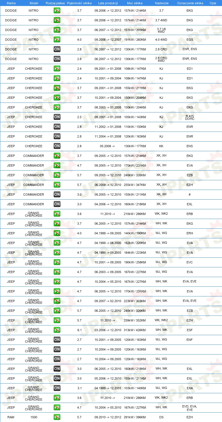222x422 pixels.
Task: Click petrol icon for Grand Cherokee 5.7 EZB
Action: (x=57, y=311)
